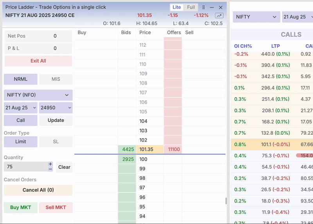The width and height of the screenshot is (313, 224).
Task: Select NRML product type
Action: 21,79
